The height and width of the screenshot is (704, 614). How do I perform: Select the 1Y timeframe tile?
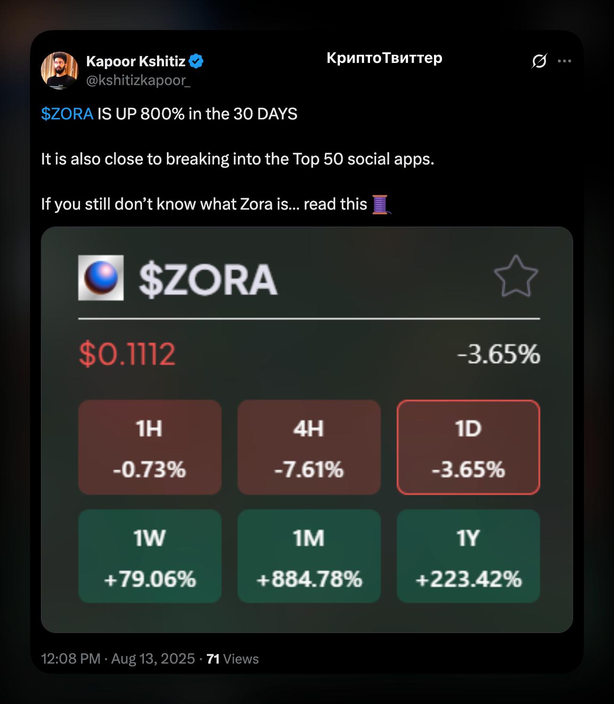pyautogui.click(x=468, y=556)
